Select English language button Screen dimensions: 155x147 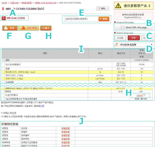147,38
